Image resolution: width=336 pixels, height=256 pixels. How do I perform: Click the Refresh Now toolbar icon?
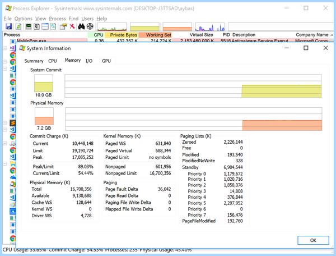(18, 26)
